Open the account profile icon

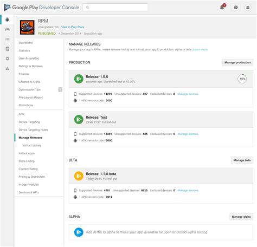248,8
